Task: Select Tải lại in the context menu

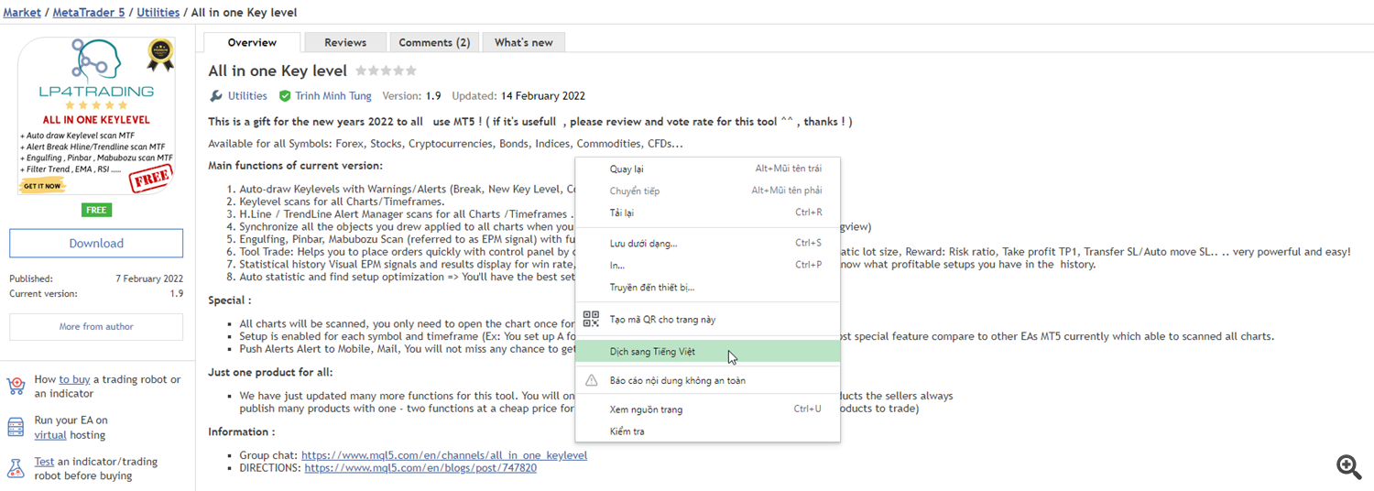Action: [707, 213]
